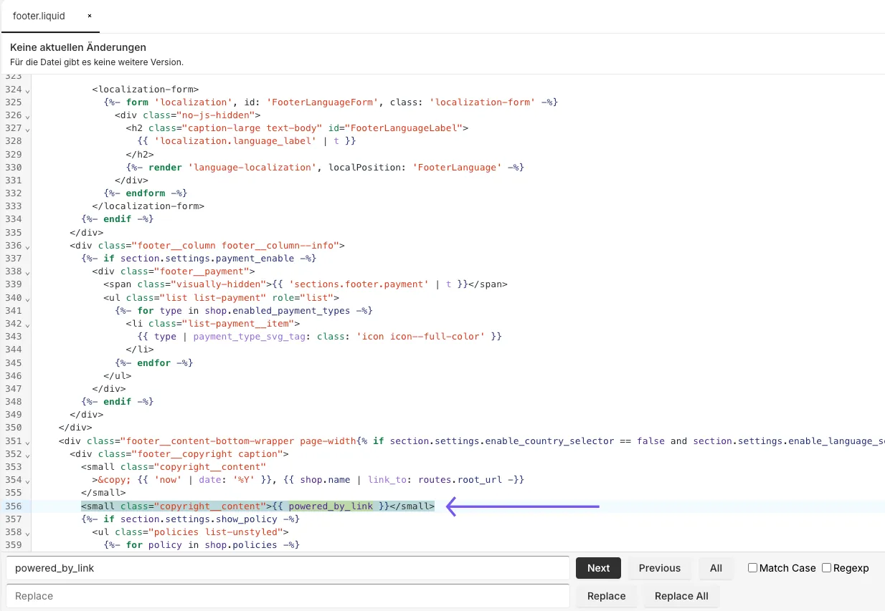Click the span visually-hidden line
885x611 pixels.
(x=306, y=284)
